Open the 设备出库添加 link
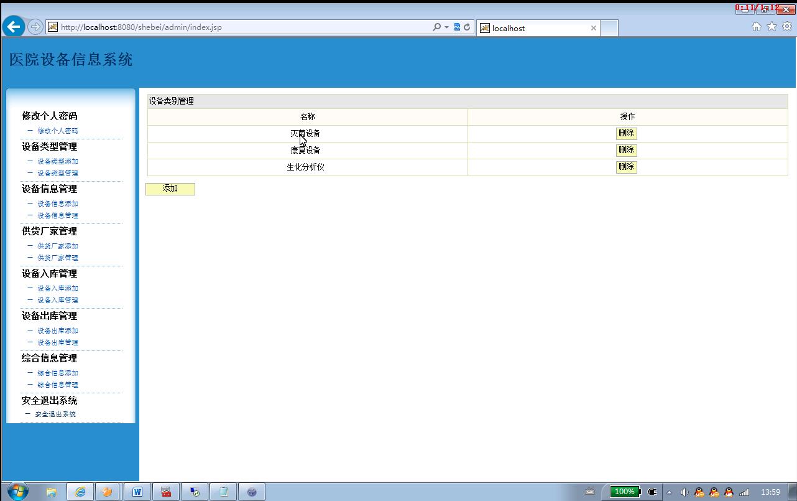This screenshot has width=797, height=501. [58, 330]
